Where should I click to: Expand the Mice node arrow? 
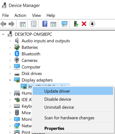click(x=10, y=113)
